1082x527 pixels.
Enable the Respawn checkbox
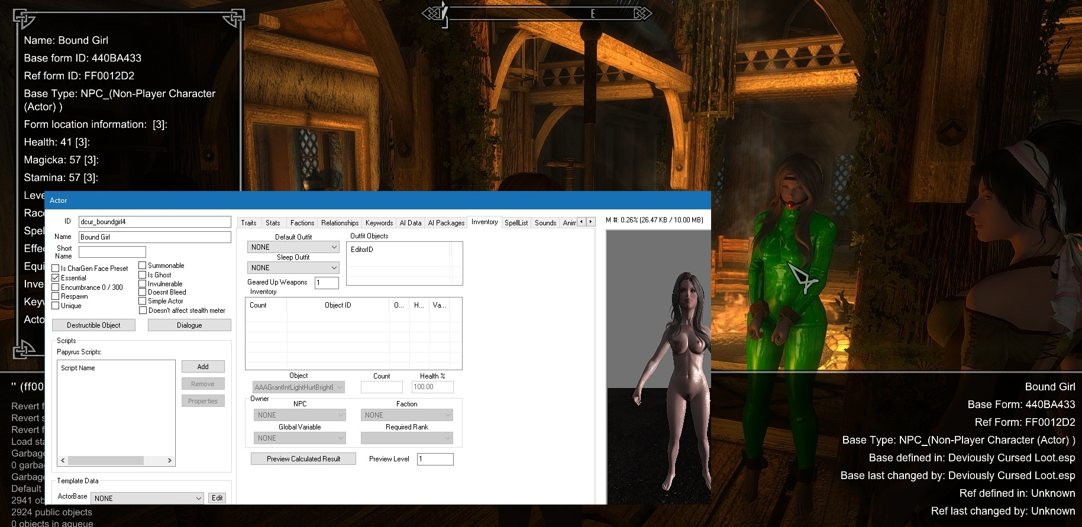[x=56, y=296]
